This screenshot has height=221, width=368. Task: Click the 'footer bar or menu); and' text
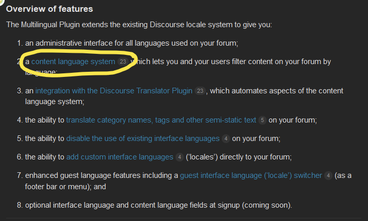tap(65, 187)
